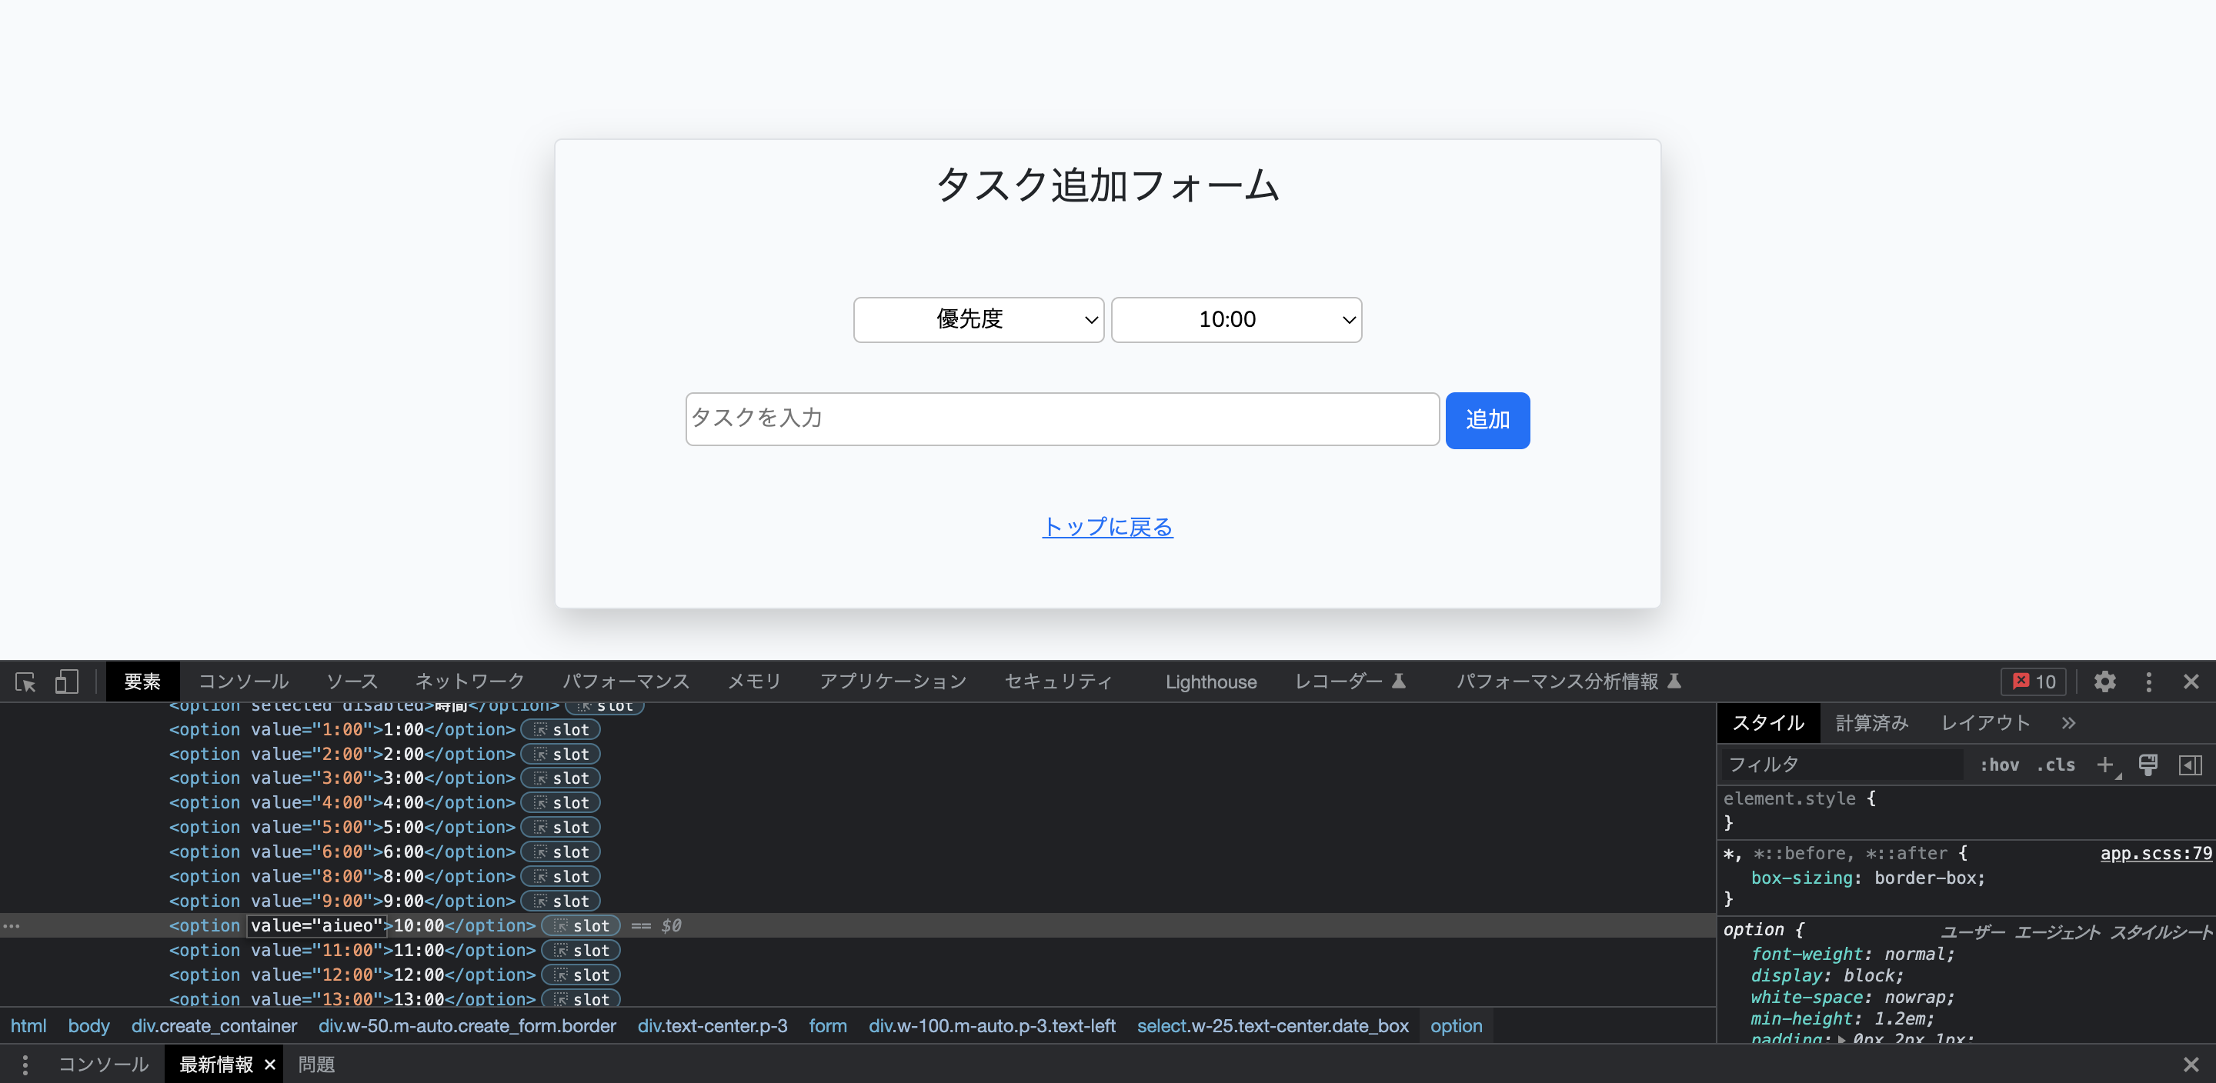The width and height of the screenshot is (2216, 1083).
Task: Open the アプリケーション tab
Action: [x=893, y=681]
